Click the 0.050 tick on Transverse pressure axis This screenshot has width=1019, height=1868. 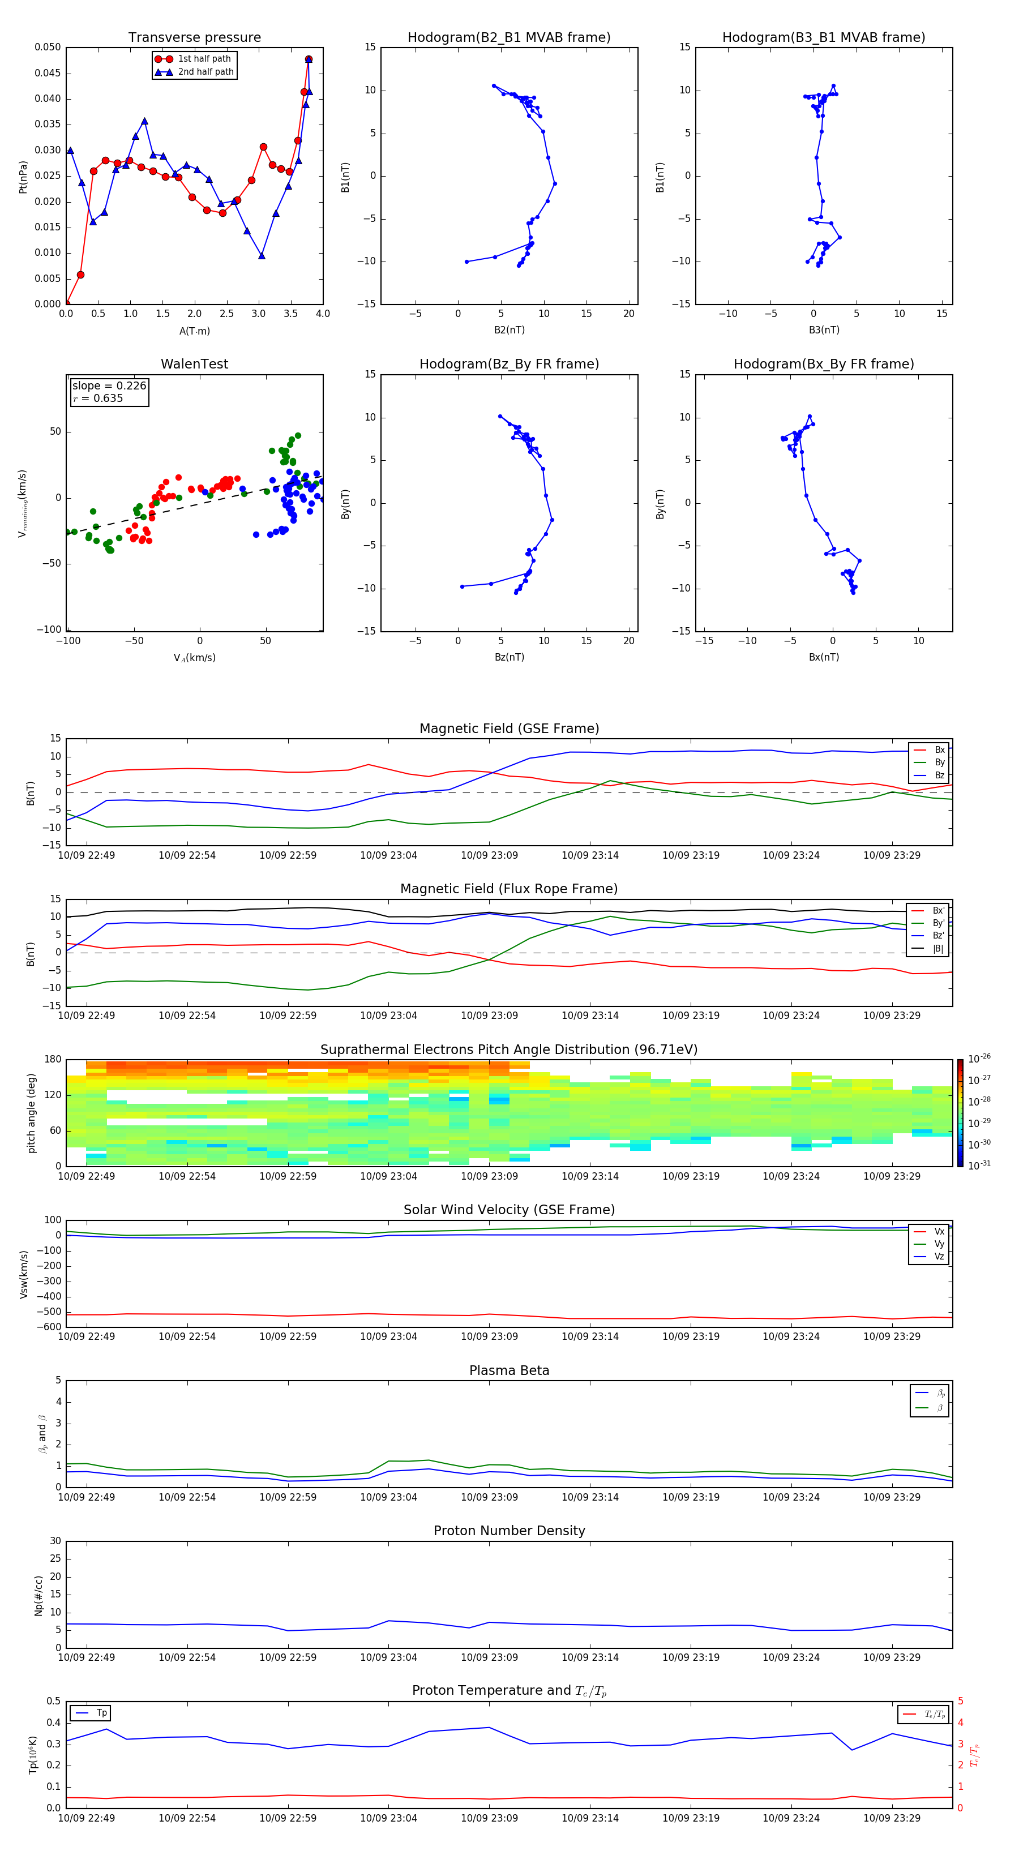[48, 47]
